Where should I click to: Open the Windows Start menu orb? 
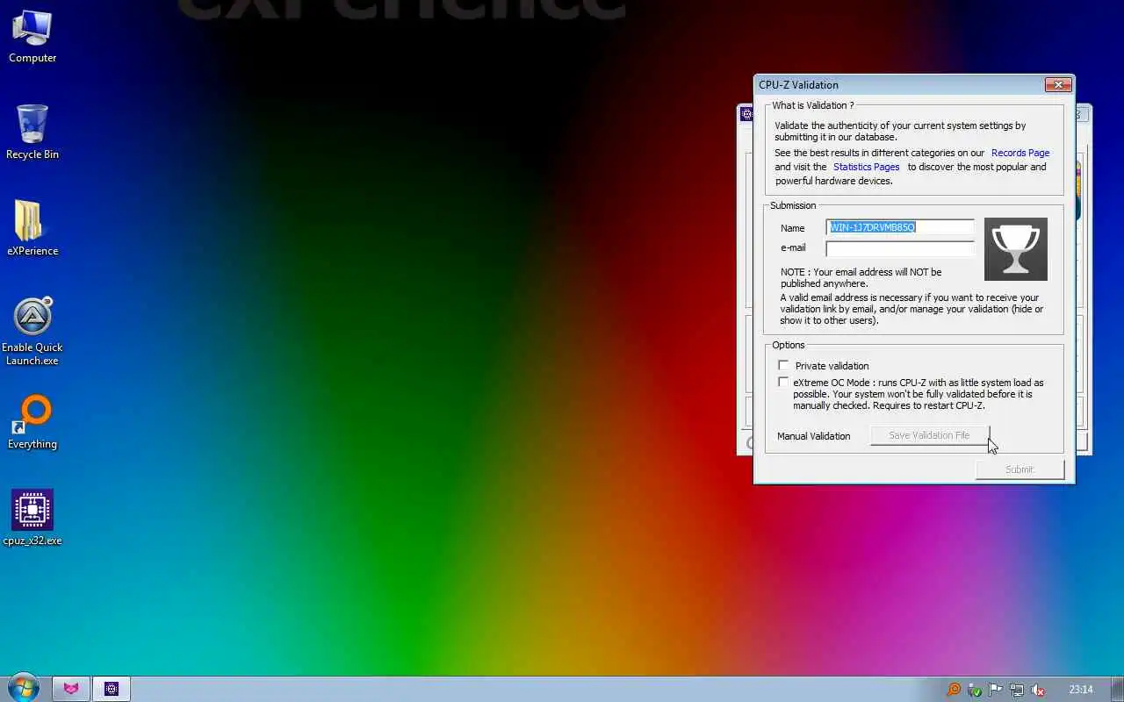coord(23,689)
